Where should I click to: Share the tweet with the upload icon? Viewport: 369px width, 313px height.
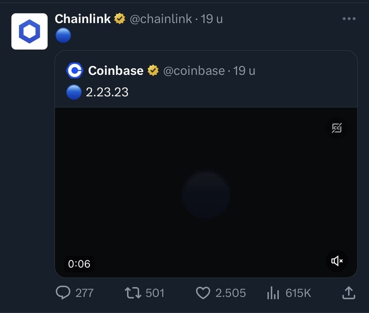coord(349,293)
